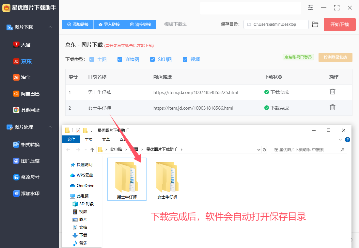Click the Explorer search box
The height and width of the screenshot is (248, 359).
tap(309, 149)
